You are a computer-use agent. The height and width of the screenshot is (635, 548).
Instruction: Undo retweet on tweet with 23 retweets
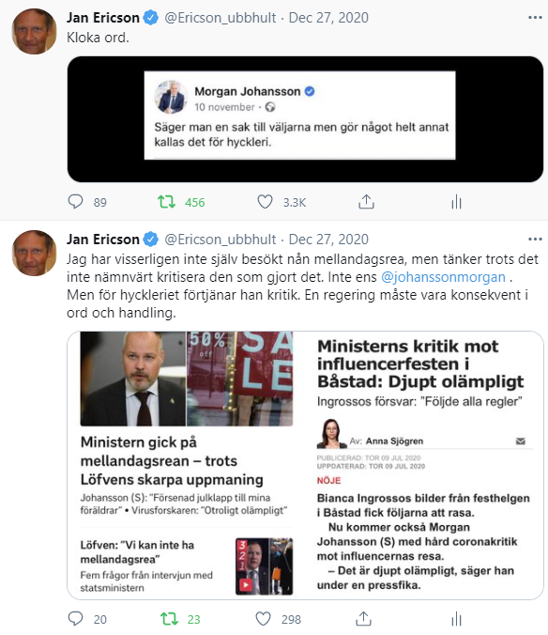click(x=169, y=618)
